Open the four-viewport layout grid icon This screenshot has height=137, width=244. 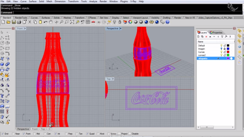(x=88, y=22)
